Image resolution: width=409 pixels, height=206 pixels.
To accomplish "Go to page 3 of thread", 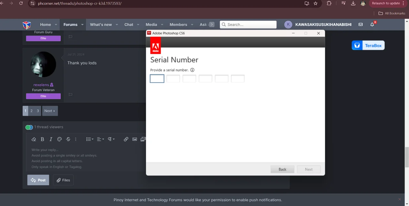I will [x=38, y=111].
